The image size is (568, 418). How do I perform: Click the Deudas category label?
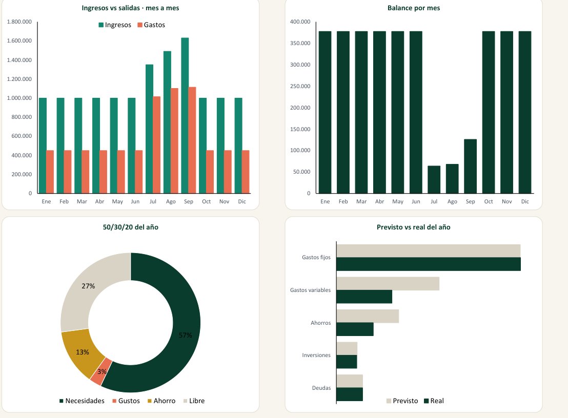point(321,388)
